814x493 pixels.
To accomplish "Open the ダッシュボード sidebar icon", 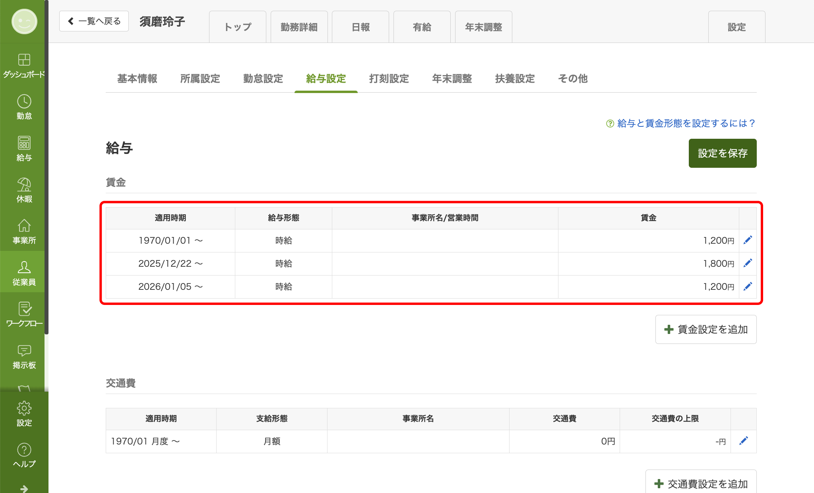I will point(24,60).
